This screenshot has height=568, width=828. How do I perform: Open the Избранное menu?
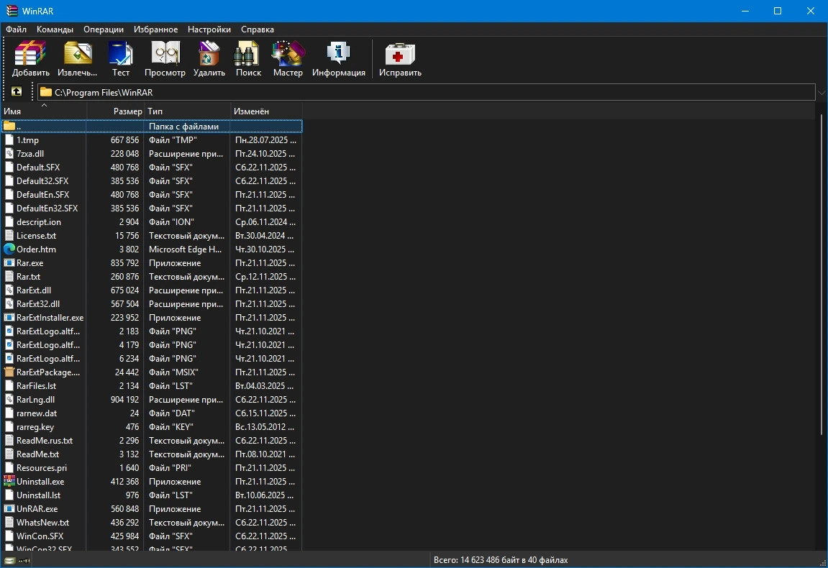(x=156, y=29)
